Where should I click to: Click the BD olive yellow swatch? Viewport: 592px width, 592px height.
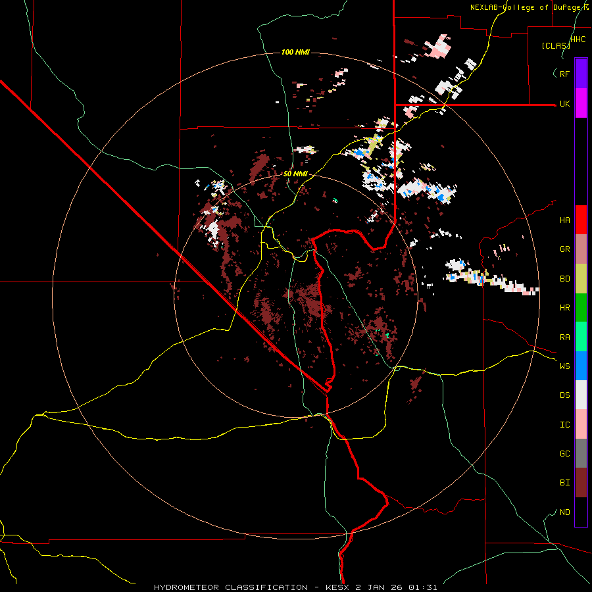[x=581, y=279]
